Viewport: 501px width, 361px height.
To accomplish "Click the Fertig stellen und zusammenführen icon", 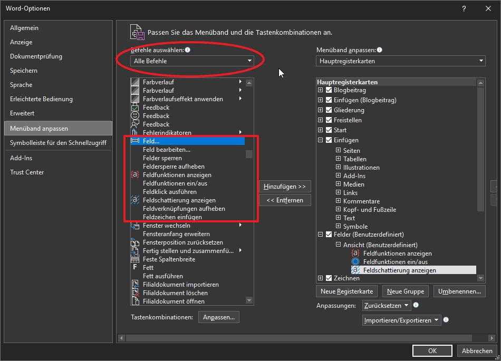I will point(135,250).
